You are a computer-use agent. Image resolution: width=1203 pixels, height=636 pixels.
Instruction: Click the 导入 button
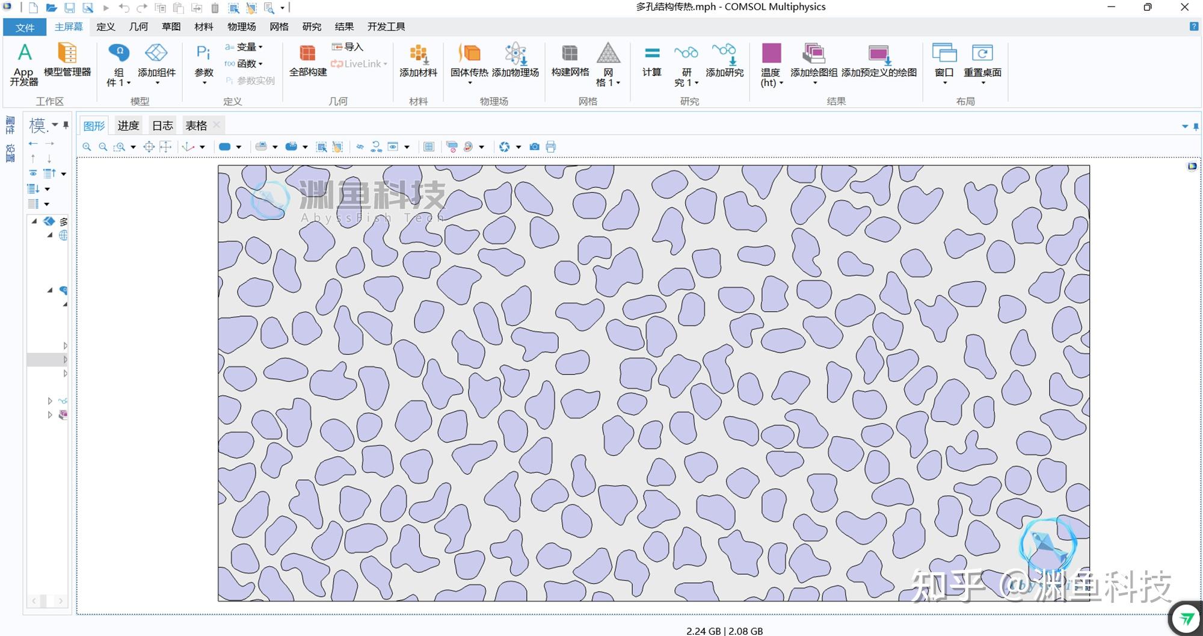click(348, 47)
